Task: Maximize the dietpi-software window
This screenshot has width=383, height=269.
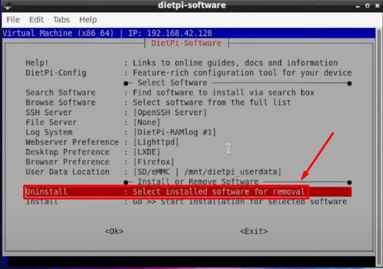Action: click(368, 6)
